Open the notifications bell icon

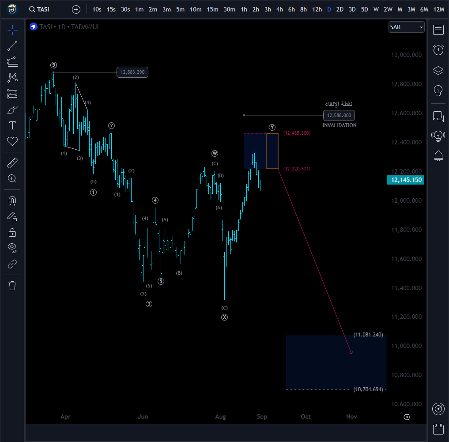click(438, 156)
